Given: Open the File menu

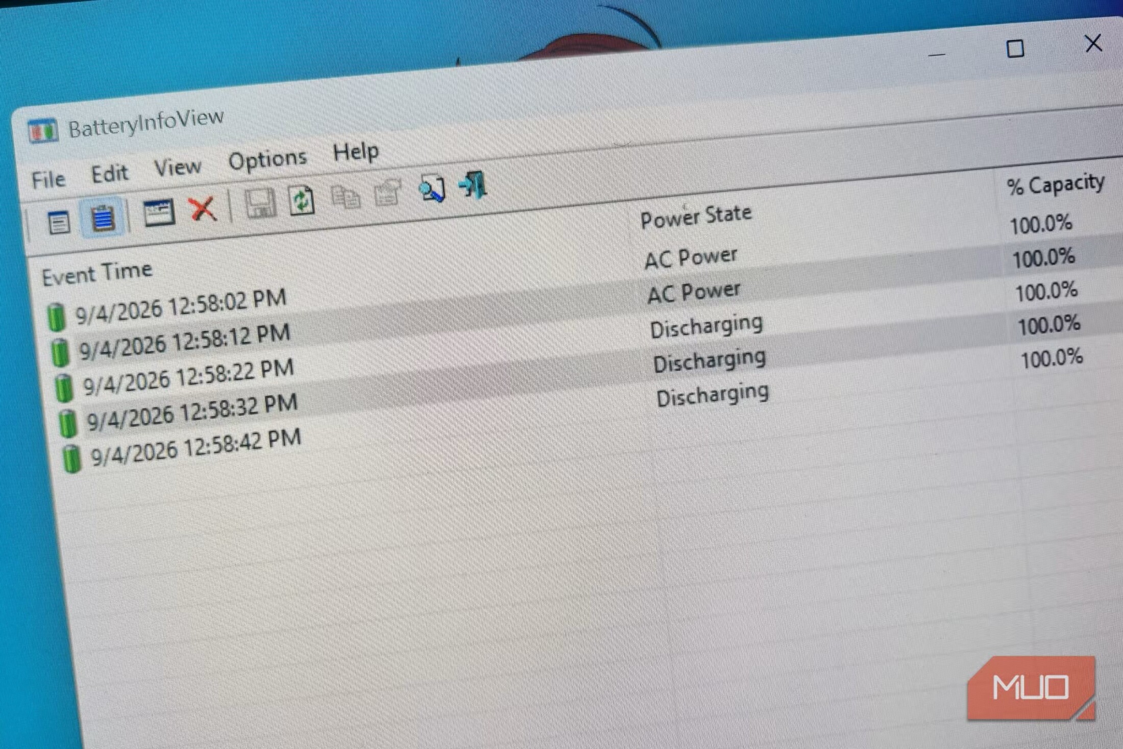Looking at the screenshot, I should pos(48,180).
